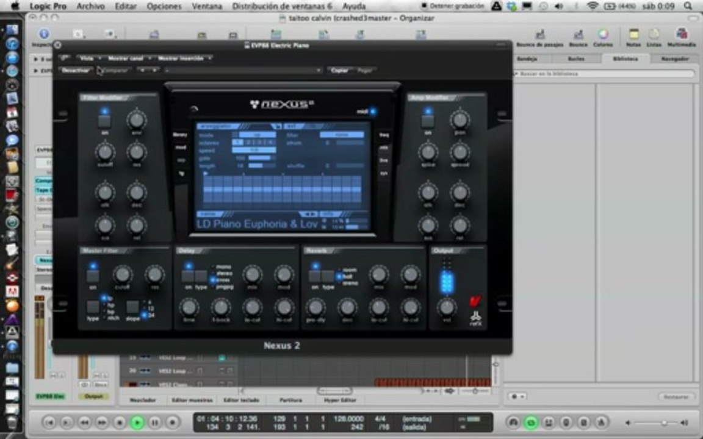This screenshot has height=439, width=703.
Task: Click Restaurar button in library panel
Action: tap(676, 397)
